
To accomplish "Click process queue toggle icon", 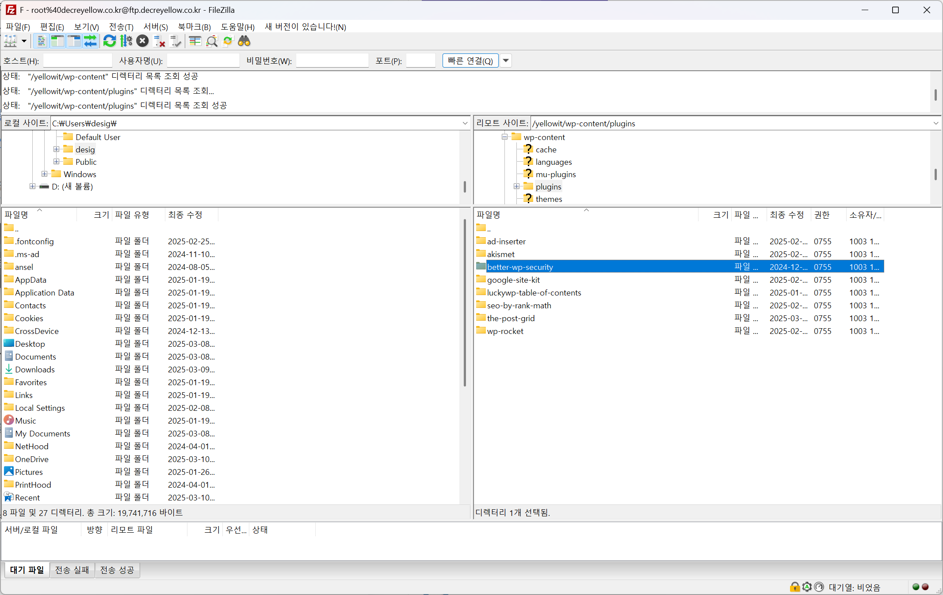I will [x=126, y=41].
